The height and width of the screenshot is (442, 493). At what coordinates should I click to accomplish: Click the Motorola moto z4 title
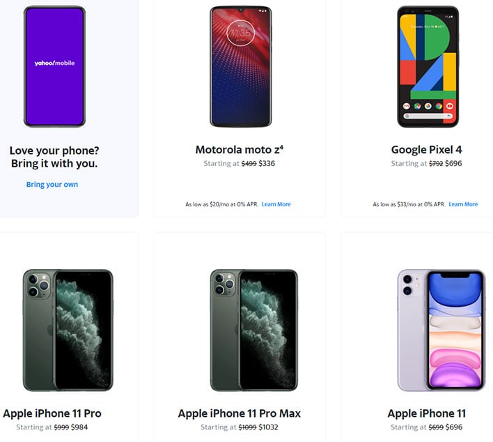(x=240, y=149)
